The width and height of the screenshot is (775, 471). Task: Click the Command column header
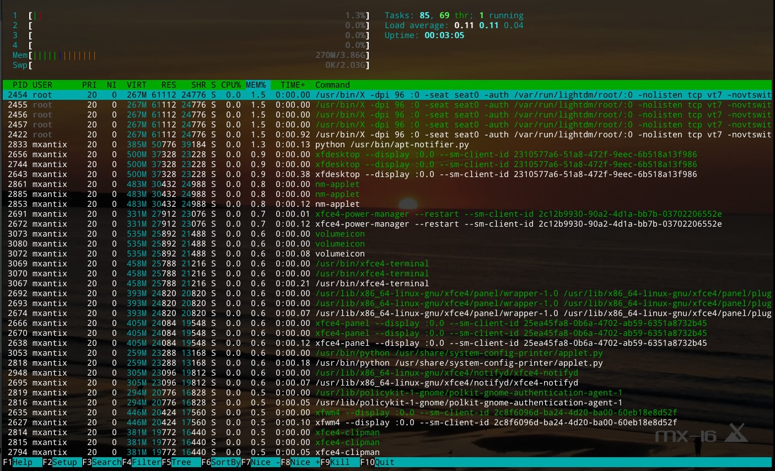(x=332, y=85)
